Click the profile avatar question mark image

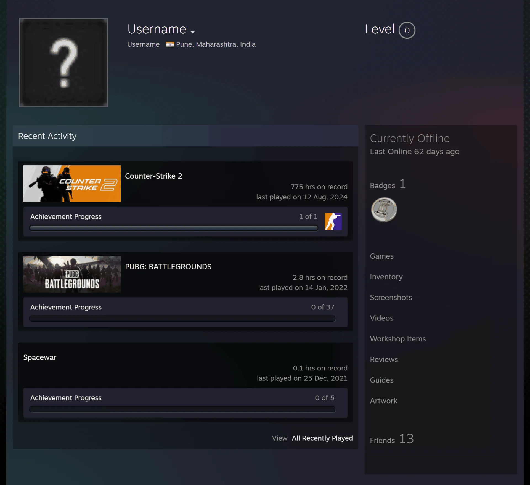tap(63, 62)
